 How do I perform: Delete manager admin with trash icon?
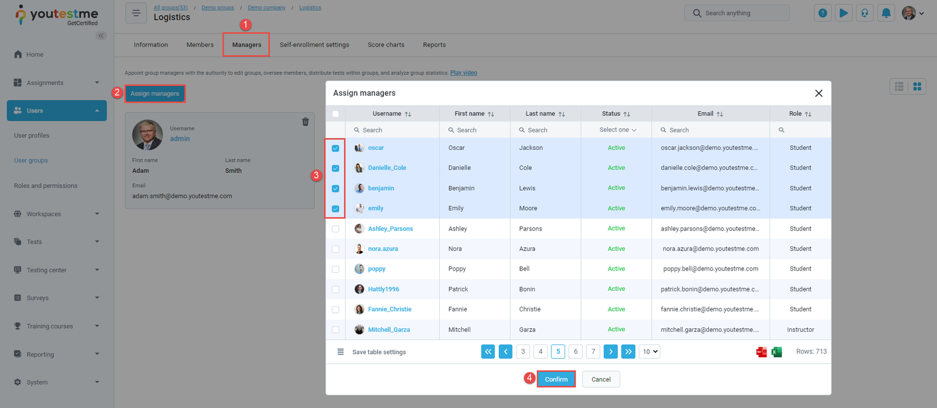click(x=305, y=122)
